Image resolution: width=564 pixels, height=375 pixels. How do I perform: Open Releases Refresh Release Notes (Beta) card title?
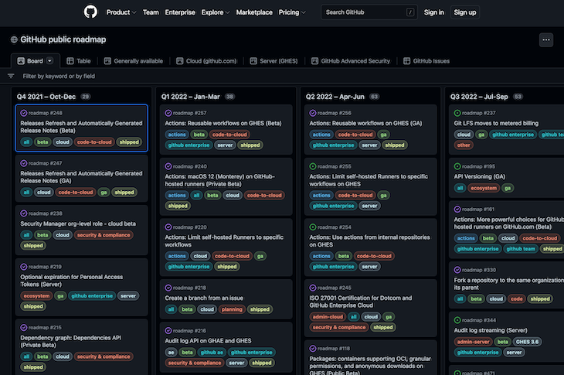(x=81, y=127)
